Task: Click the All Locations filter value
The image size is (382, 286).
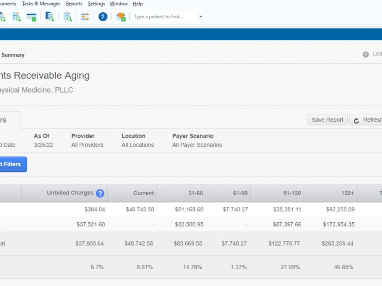Action: pyautogui.click(x=138, y=145)
